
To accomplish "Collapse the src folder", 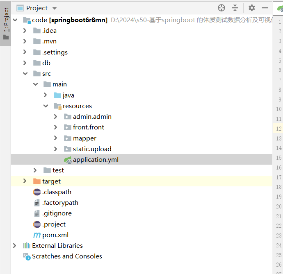I will [25, 74].
